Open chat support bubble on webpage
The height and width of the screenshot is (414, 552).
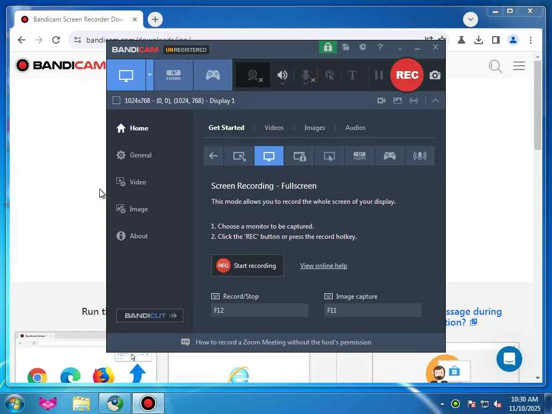coord(509,359)
